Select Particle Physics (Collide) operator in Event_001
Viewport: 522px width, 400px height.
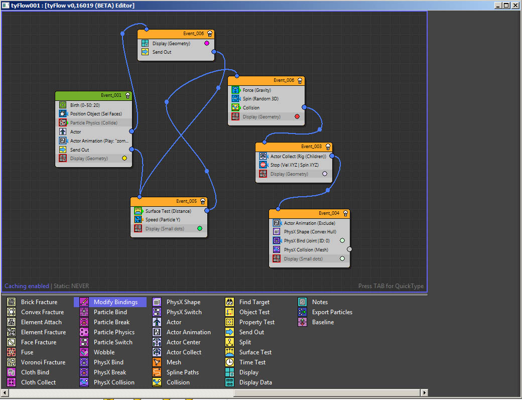click(x=93, y=123)
